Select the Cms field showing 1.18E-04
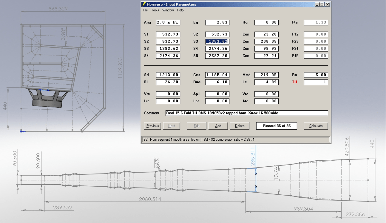 [217, 75]
